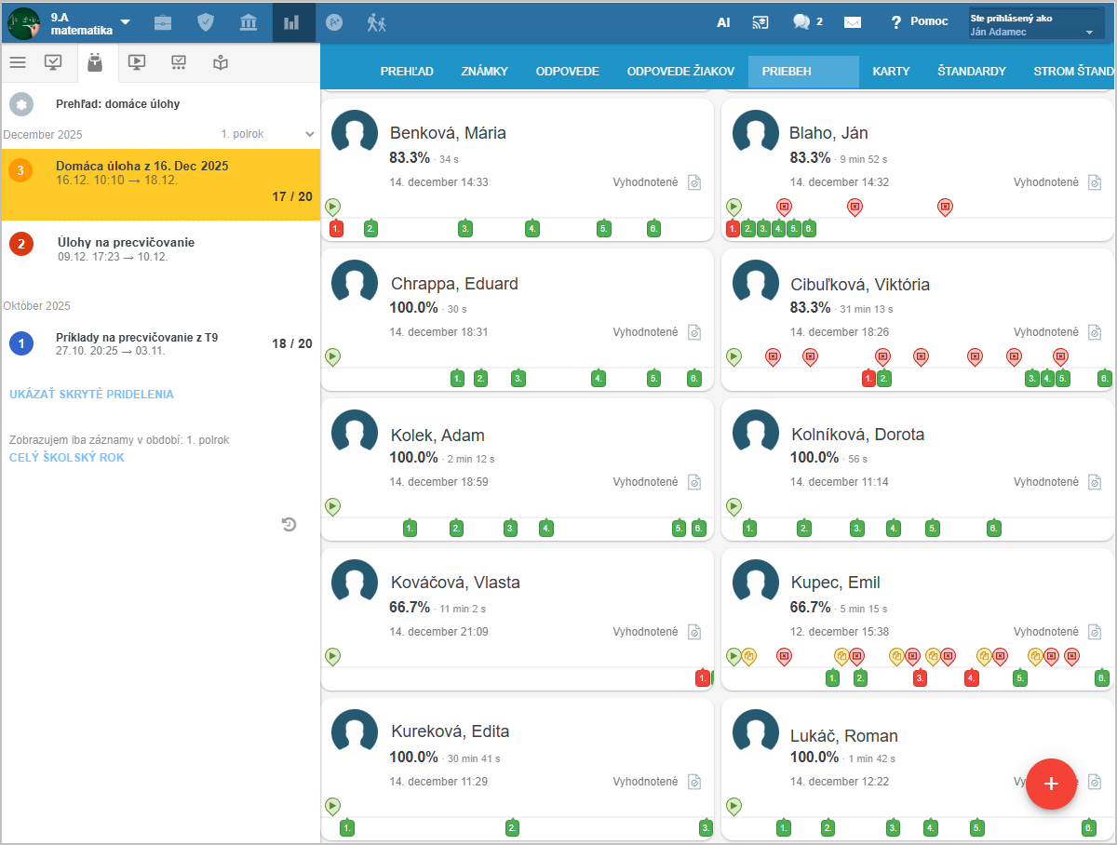1117x845 pixels.
Task: Click the screen cast icon
Action: coord(761,22)
